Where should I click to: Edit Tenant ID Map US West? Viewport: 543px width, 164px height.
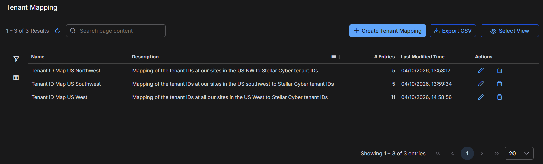(481, 97)
